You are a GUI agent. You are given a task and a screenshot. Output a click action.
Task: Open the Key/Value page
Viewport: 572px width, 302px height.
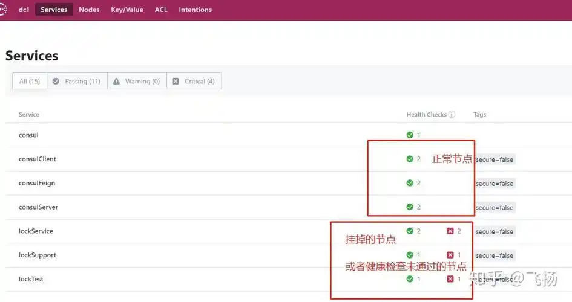tap(127, 10)
